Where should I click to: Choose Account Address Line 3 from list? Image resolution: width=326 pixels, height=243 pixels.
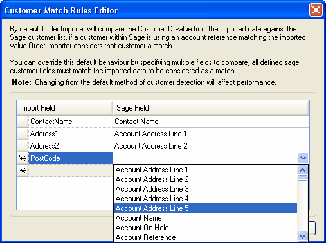[x=205, y=189]
